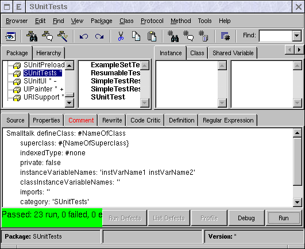Click the undo arrow icon
This screenshot has width=305, height=249.
(x=84, y=36)
